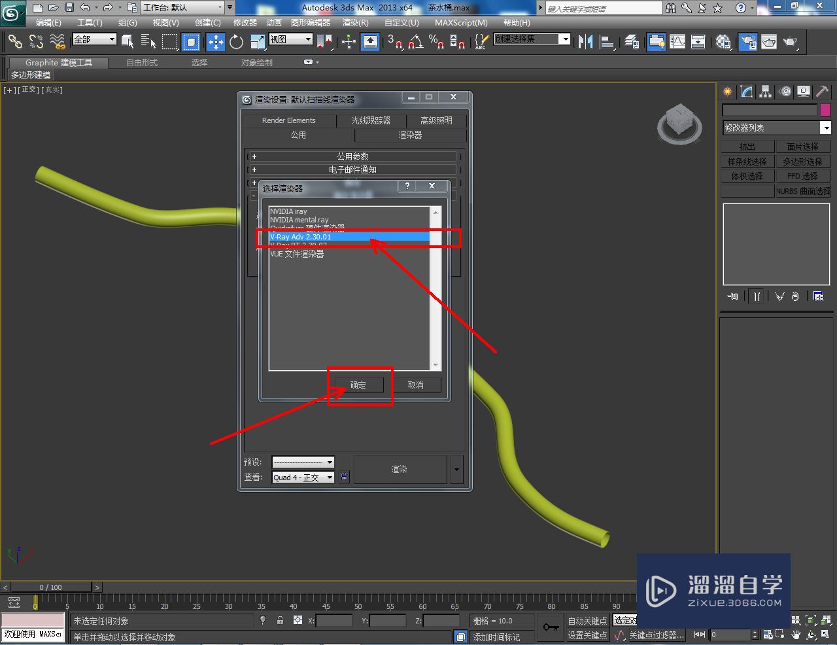The image size is (837, 645).
Task: Toggle the Percent Snap button
Action: click(436, 42)
